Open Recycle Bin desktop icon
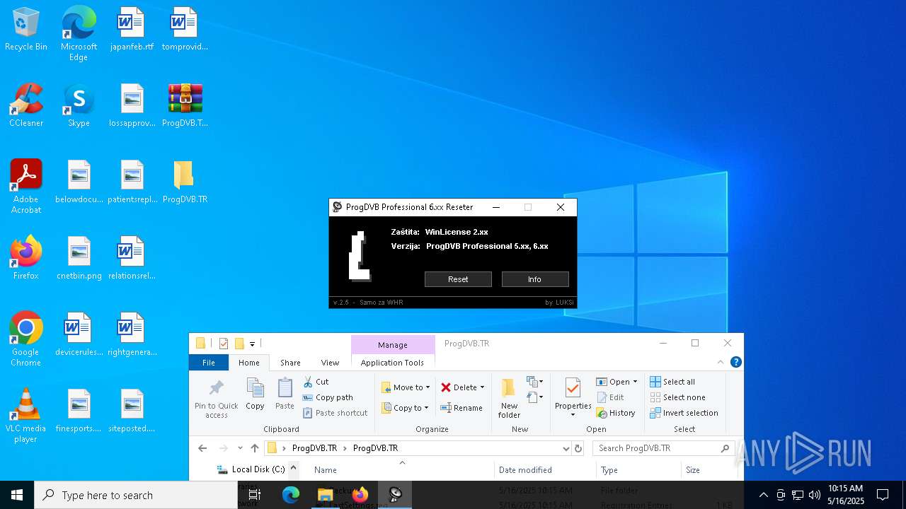This screenshot has height=509, width=906. (x=26, y=29)
